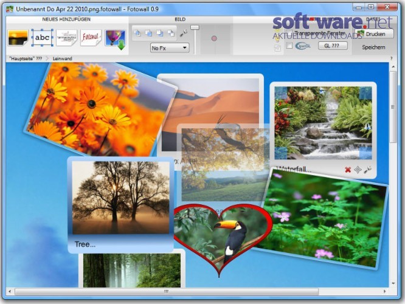Screen dimensions: 405x304
Task: Click the Drucken button
Action: pos(374,34)
